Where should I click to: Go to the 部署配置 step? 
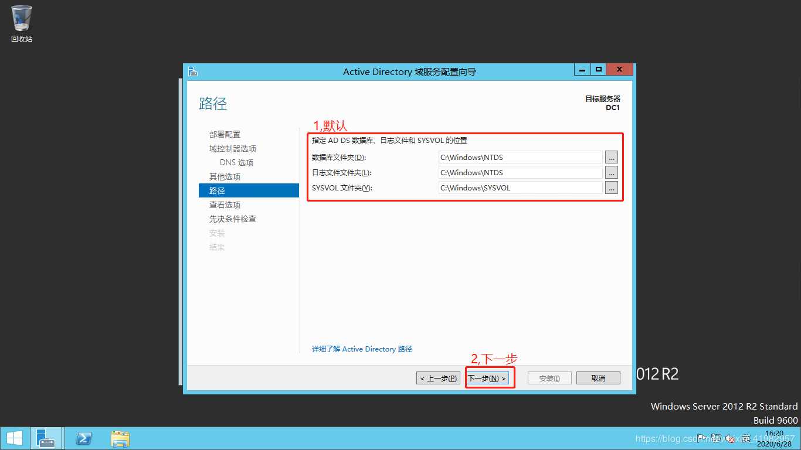(225, 134)
